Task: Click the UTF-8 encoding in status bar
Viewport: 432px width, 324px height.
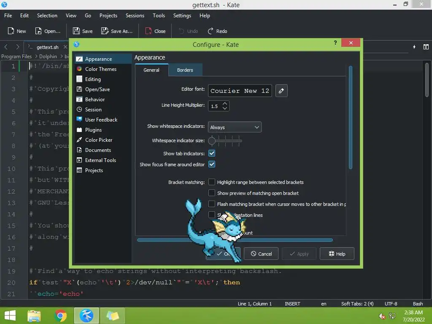Action: pyautogui.click(x=391, y=304)
